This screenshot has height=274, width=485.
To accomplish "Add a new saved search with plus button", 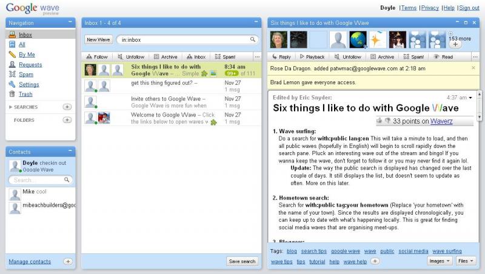I will click(x=67, y=107).
